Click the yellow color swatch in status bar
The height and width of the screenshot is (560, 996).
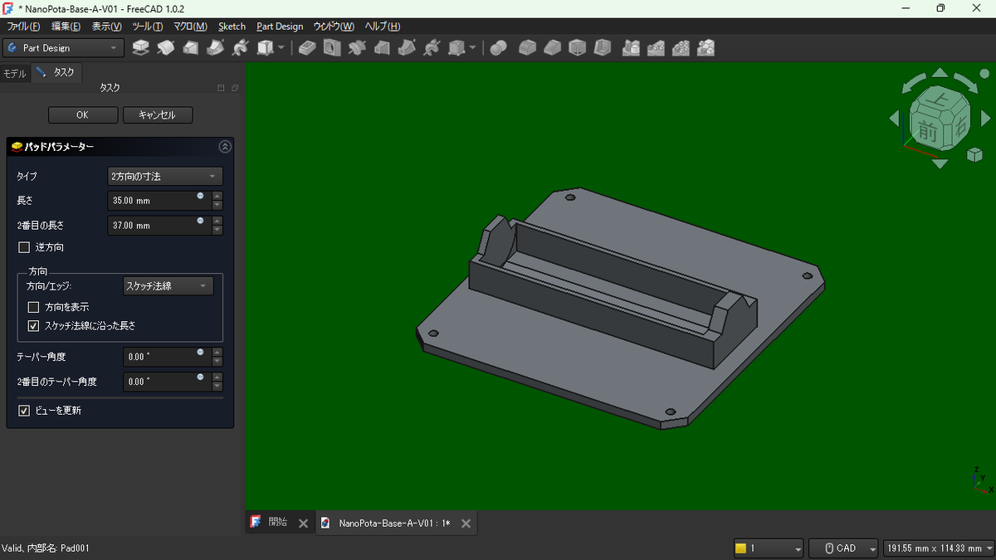(740, 548)
